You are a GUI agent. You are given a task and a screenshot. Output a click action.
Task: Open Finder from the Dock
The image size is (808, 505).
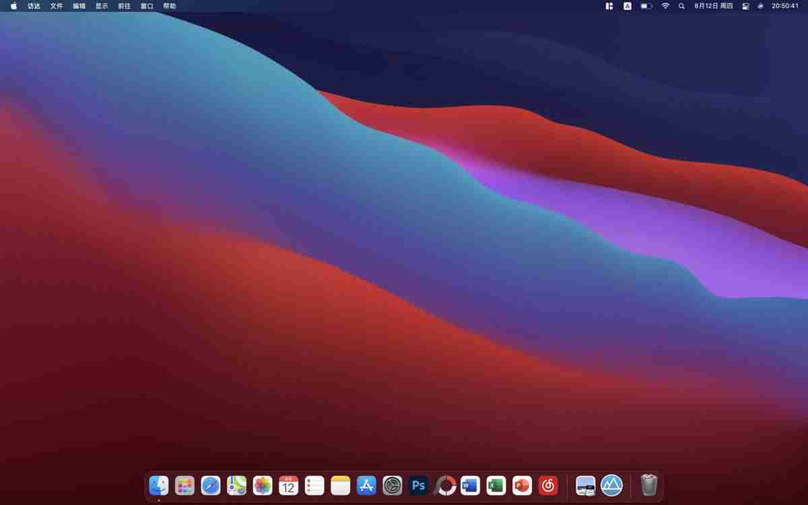159,485
